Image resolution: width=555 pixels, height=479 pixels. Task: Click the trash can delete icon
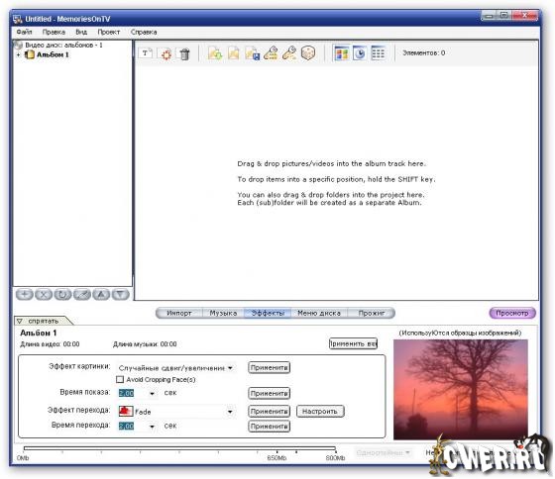point(184,53)
